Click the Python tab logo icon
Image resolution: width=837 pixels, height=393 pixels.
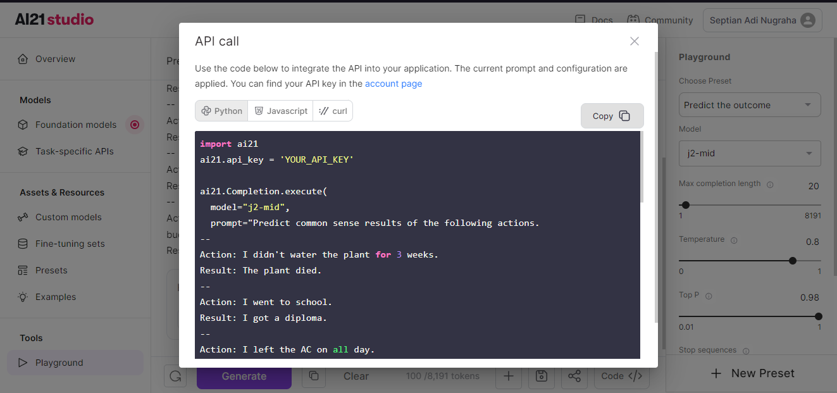pos(206,111)
